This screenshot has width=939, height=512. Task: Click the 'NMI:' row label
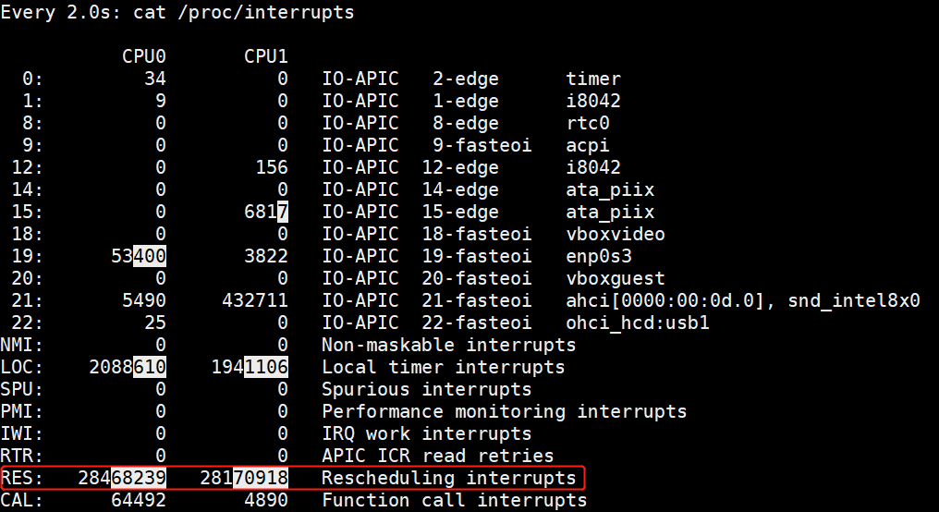point(22,345)
